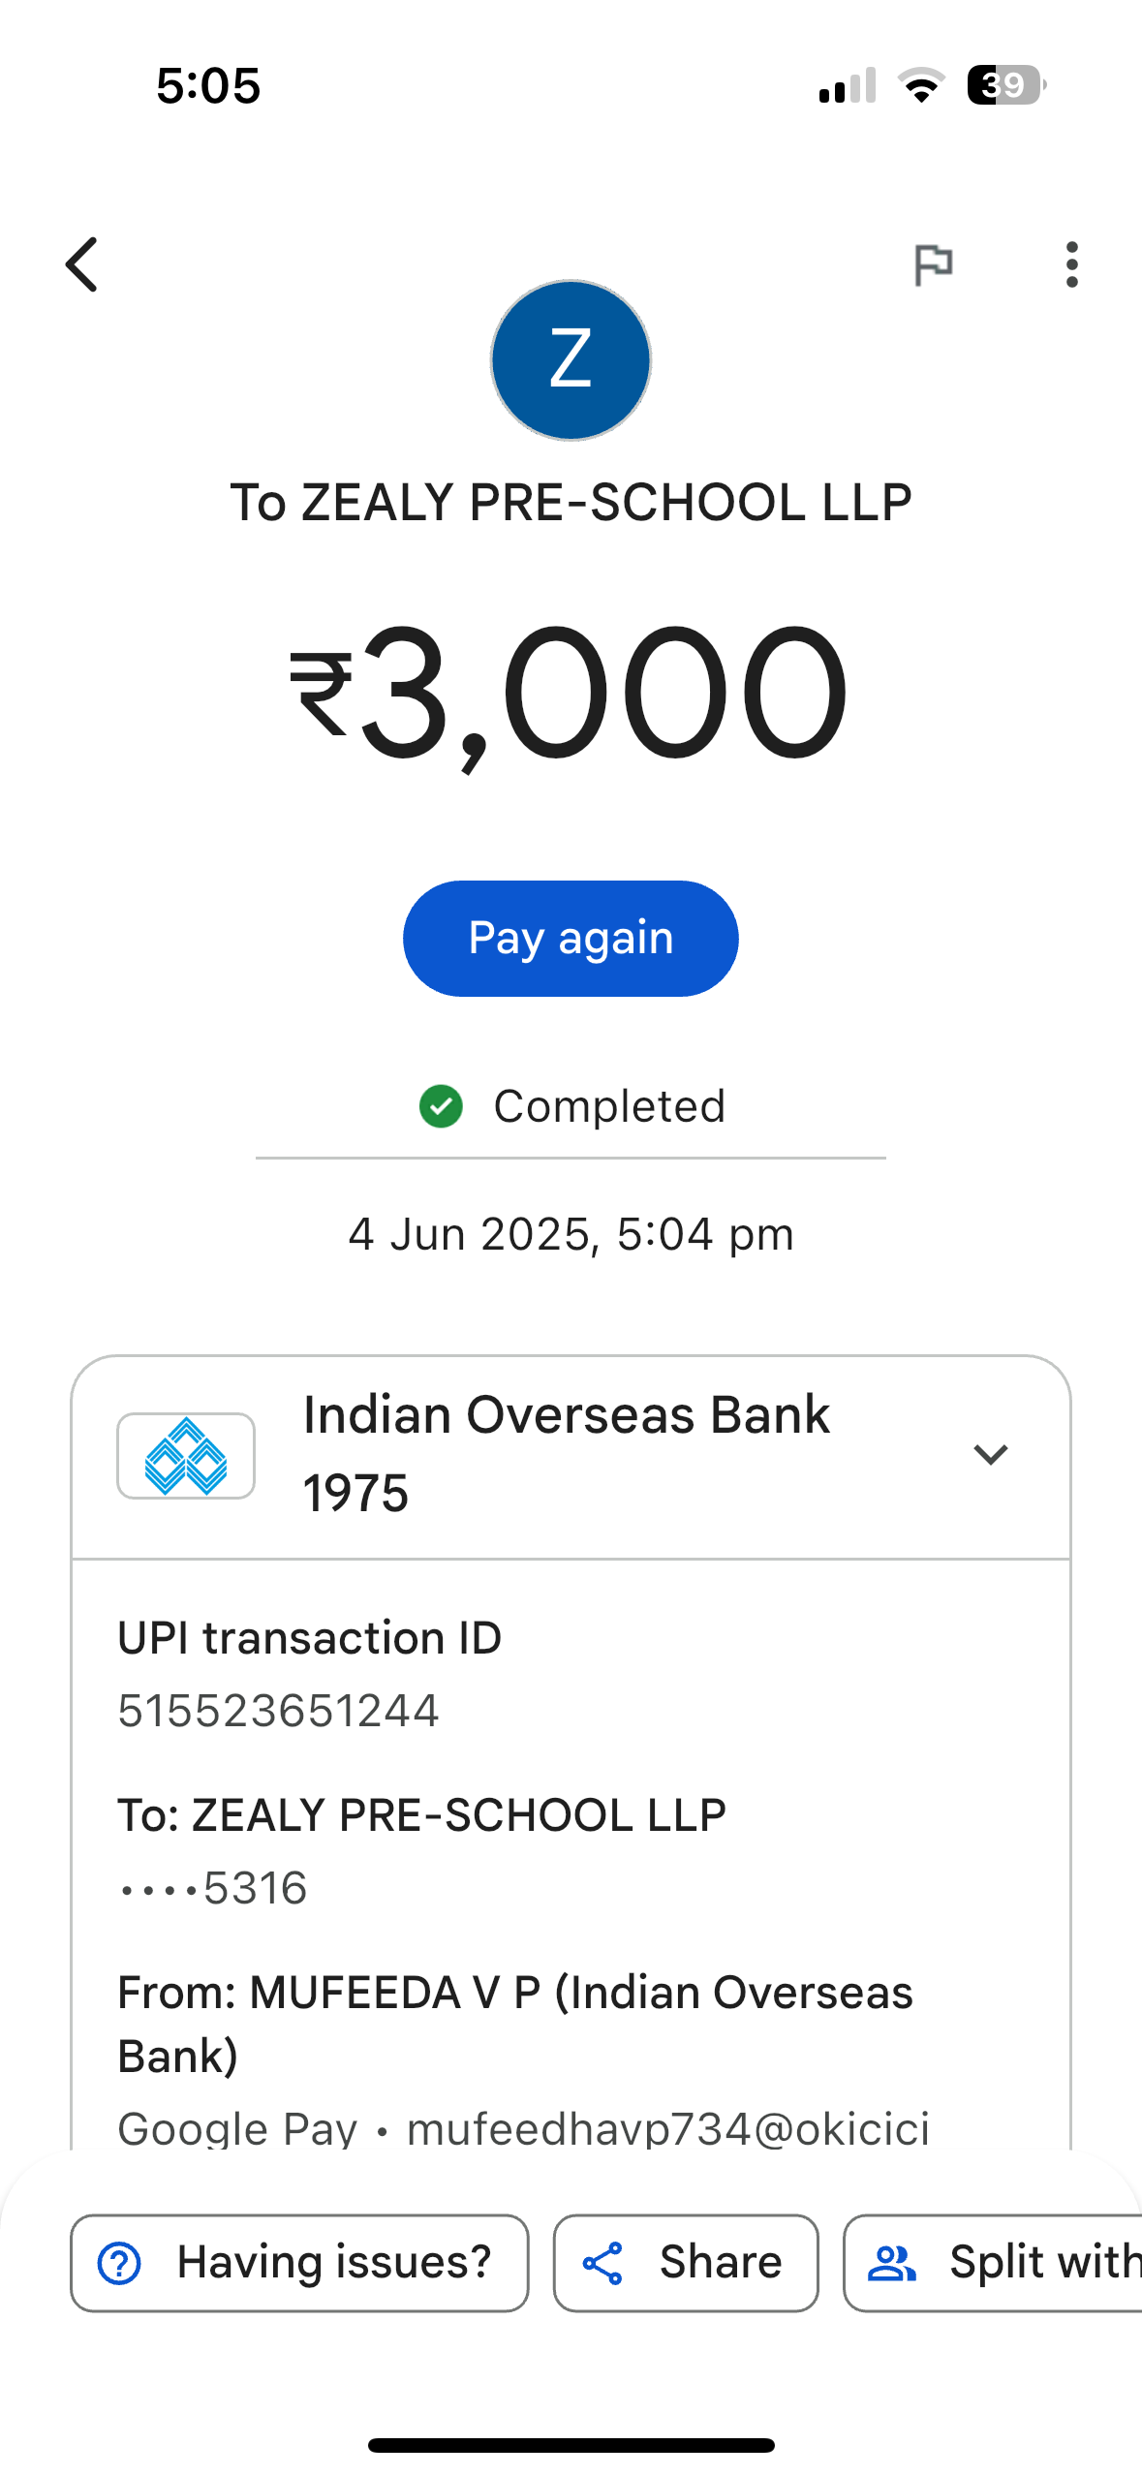
Task: Tap the UPI transaction ID number 515523651244
Action: click(x=278, y=1711)
